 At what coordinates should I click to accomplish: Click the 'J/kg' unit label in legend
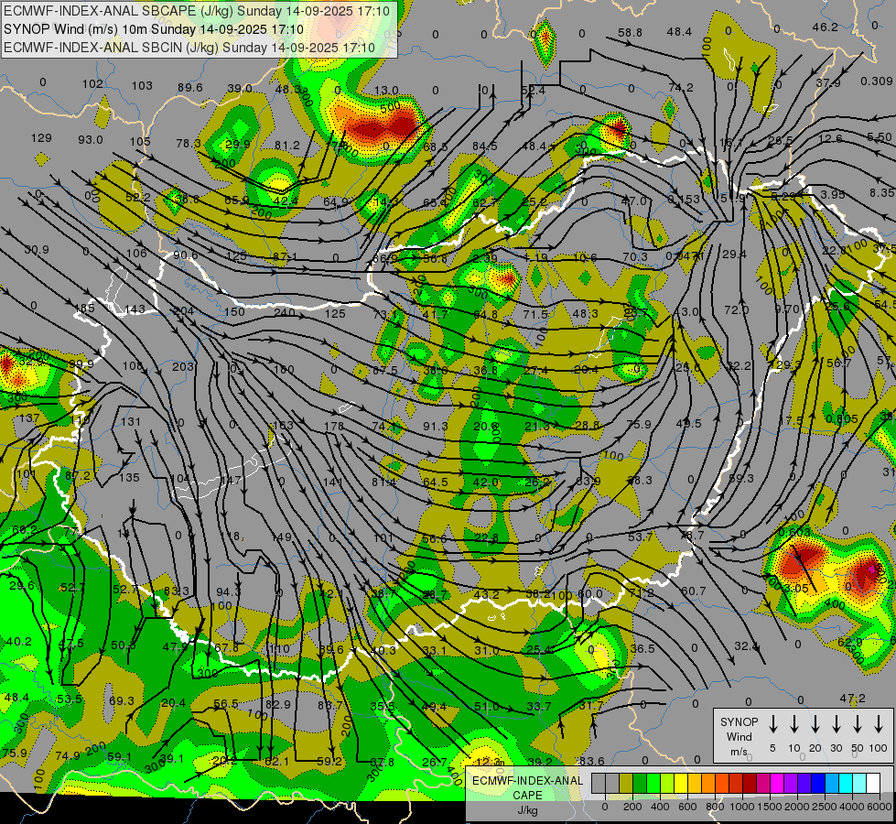527,809
